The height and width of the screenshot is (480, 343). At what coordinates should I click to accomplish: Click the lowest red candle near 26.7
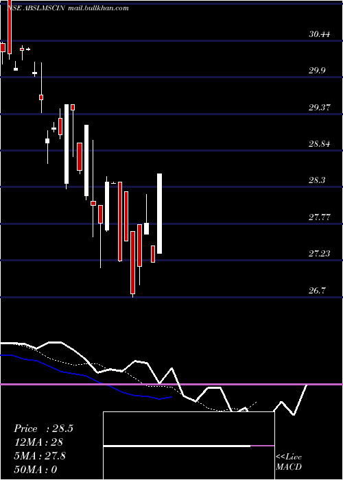132,263
